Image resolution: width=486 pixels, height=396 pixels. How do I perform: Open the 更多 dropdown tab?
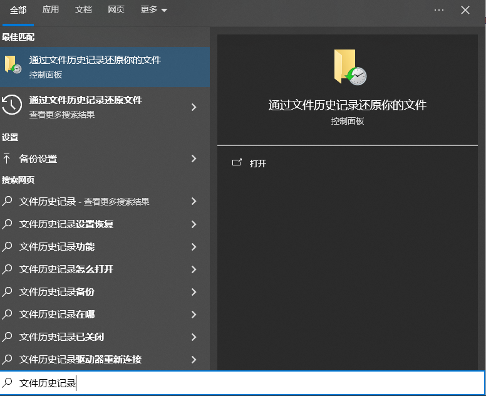pos(153,9)
